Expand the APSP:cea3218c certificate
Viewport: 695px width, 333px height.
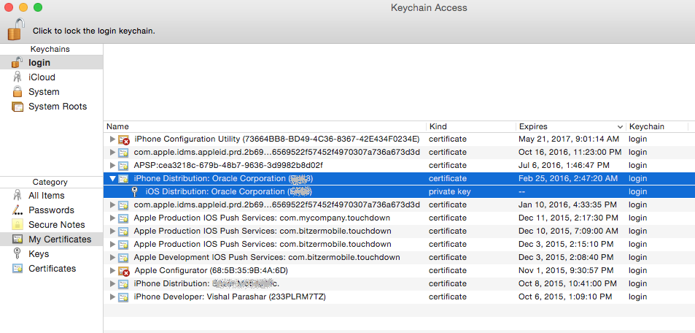(112, 165)
